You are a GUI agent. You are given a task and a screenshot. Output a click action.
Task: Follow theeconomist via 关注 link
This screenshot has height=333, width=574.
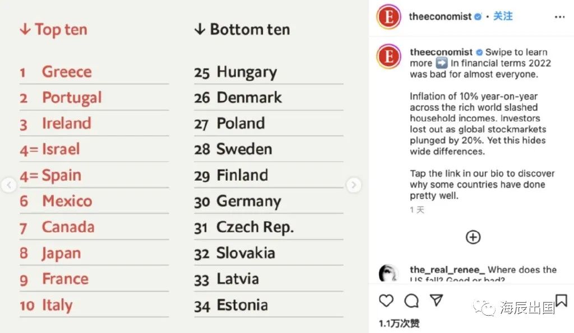click(503, 16)
